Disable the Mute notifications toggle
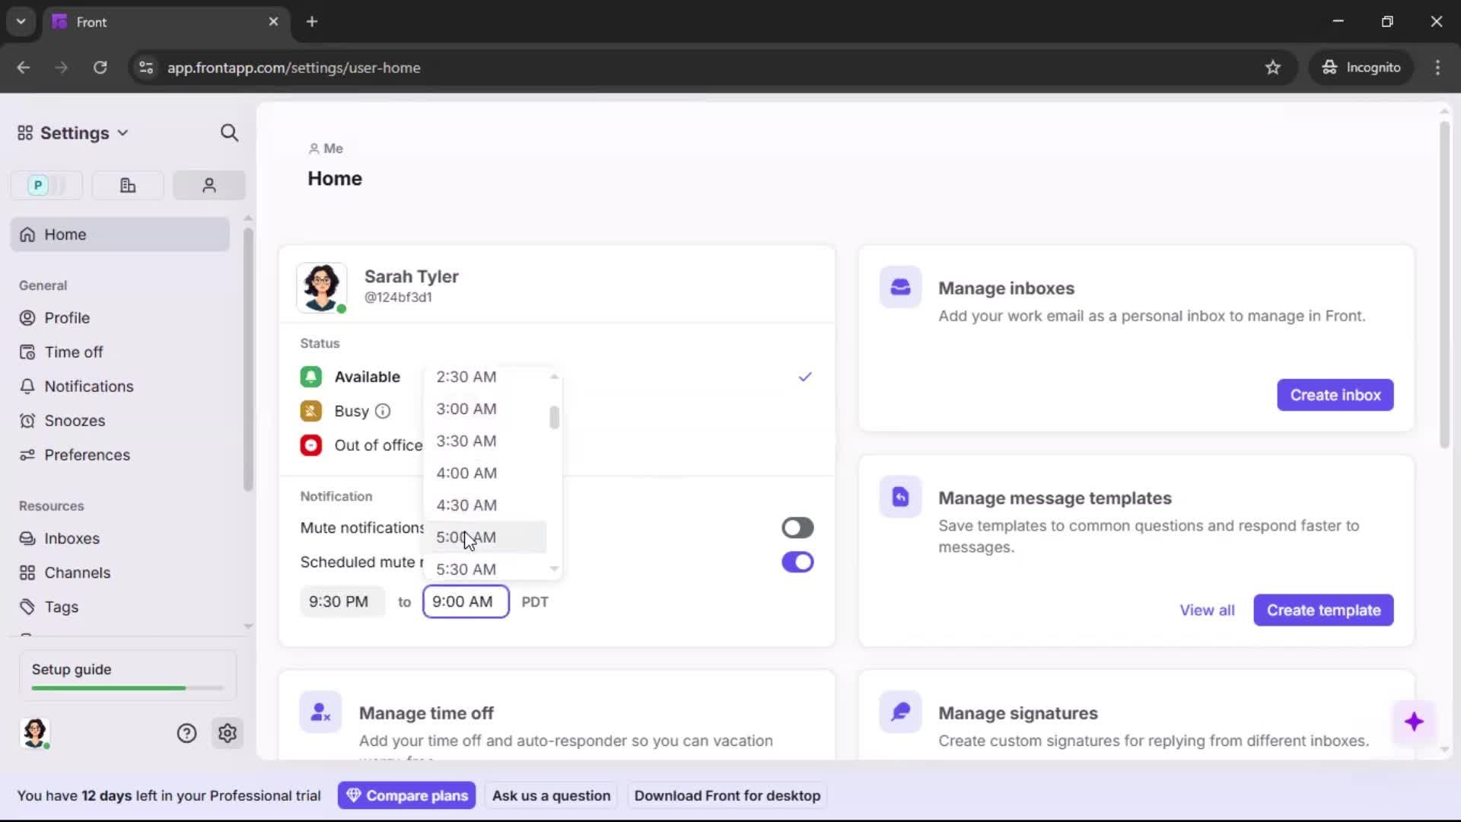This screenshot has width=1461, height=822. (797, 527)
